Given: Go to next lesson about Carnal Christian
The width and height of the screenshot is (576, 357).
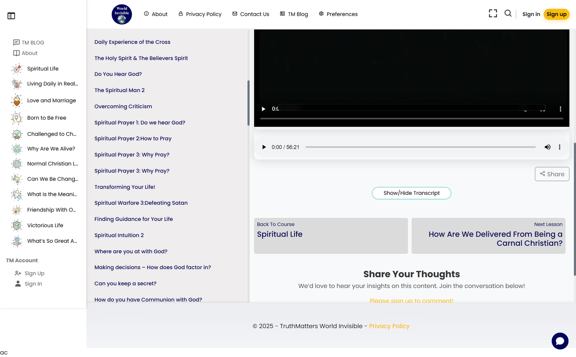Looking at the screenshot, I should click(489, 236).
